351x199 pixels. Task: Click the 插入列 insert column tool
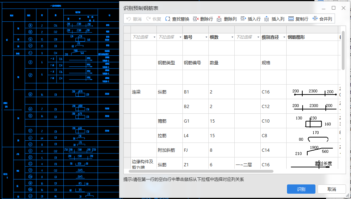click(274, 19)
